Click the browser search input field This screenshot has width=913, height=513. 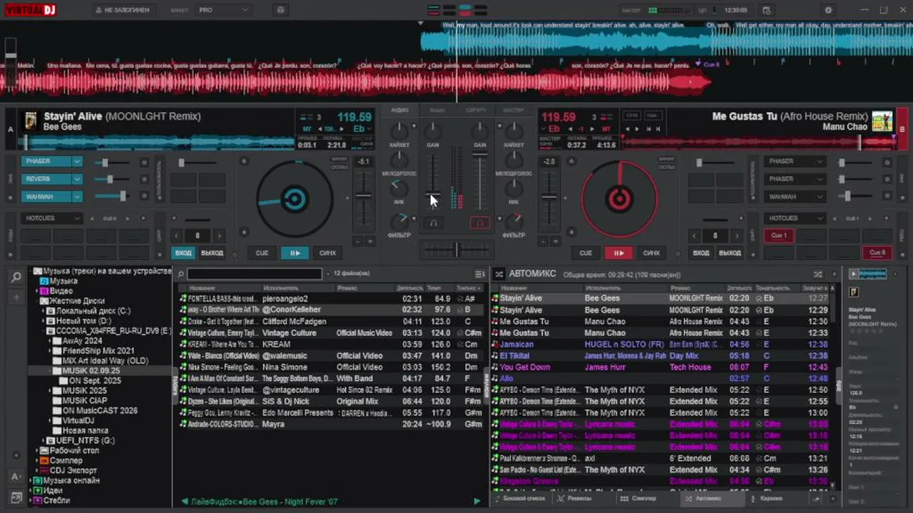[255, 274]
